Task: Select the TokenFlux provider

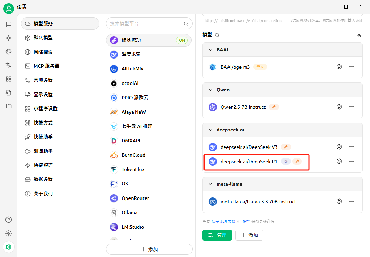Action: (x=149, y=169)
